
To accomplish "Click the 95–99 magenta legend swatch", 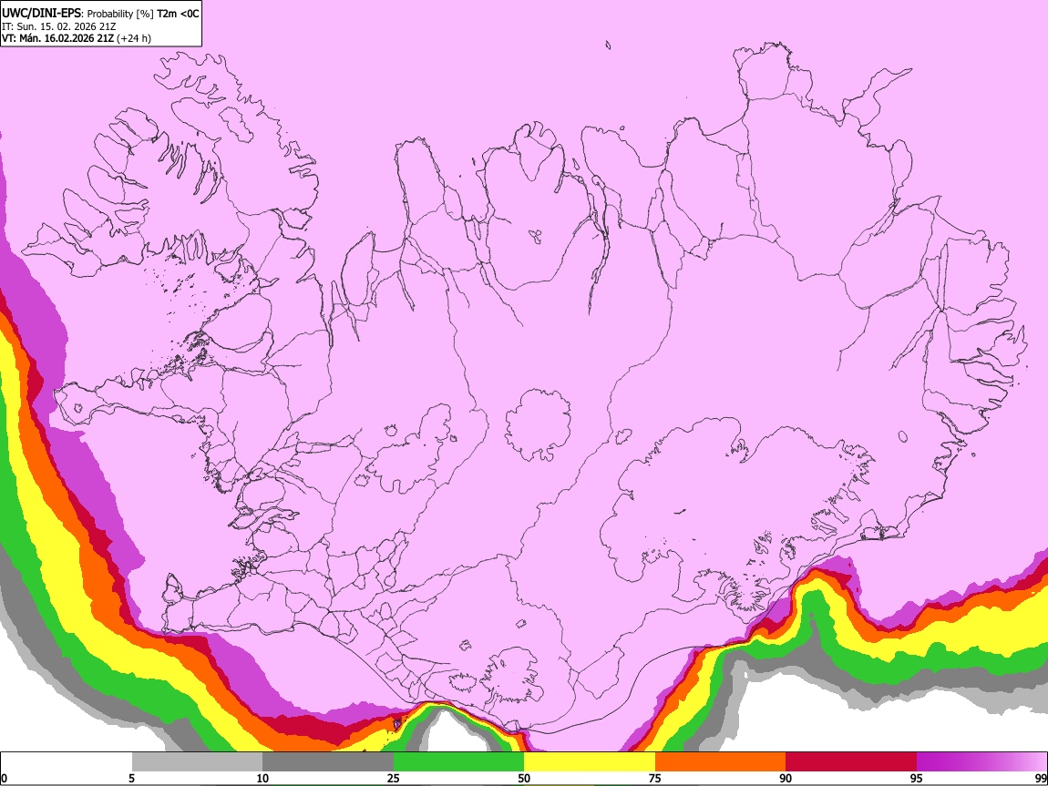I will pos(981,761).
